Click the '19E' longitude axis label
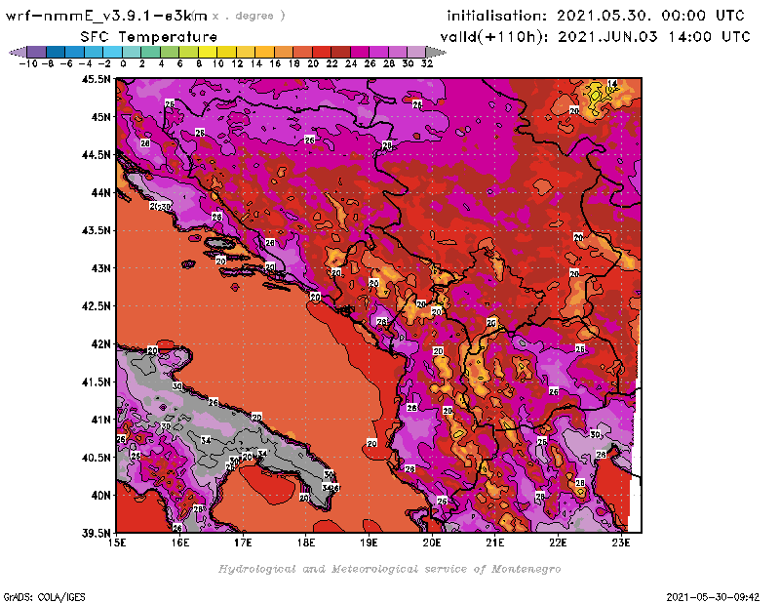This screenshot has width=780, height=603. pyautogui.click(x=369, y=543)
